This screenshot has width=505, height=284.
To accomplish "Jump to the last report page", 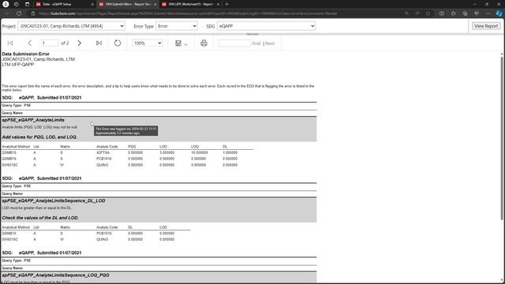I will click(99, 43).
